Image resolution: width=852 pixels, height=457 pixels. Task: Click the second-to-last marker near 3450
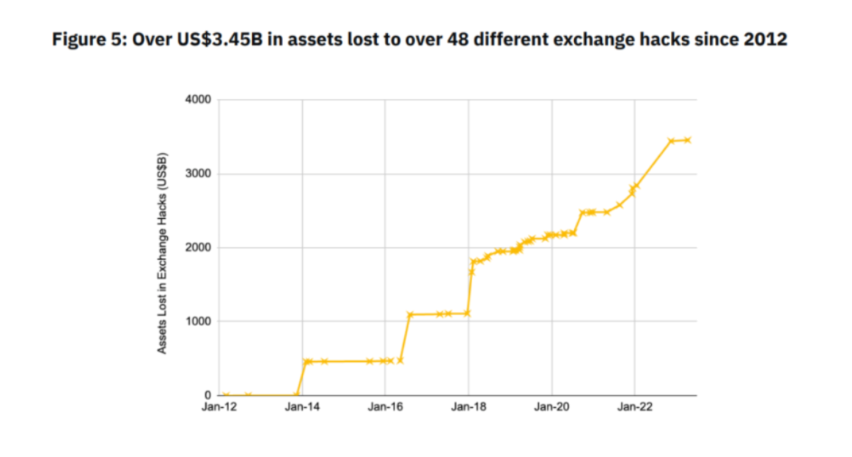click(672, 141)
